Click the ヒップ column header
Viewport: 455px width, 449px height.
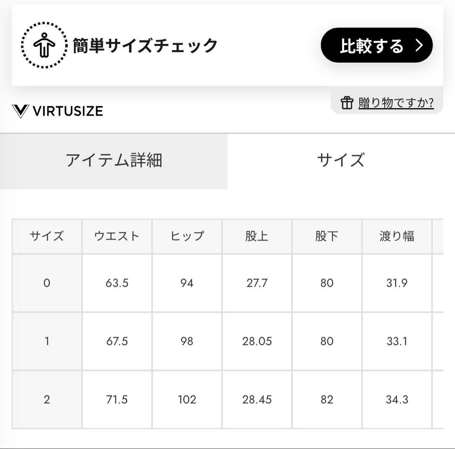coord(187,236)
